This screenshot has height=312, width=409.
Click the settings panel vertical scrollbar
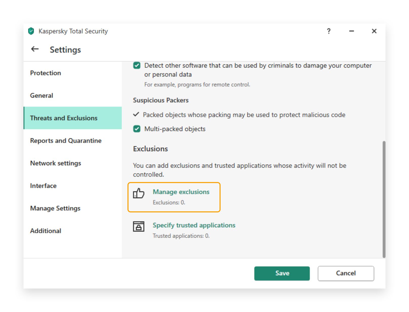coord(384,199)
